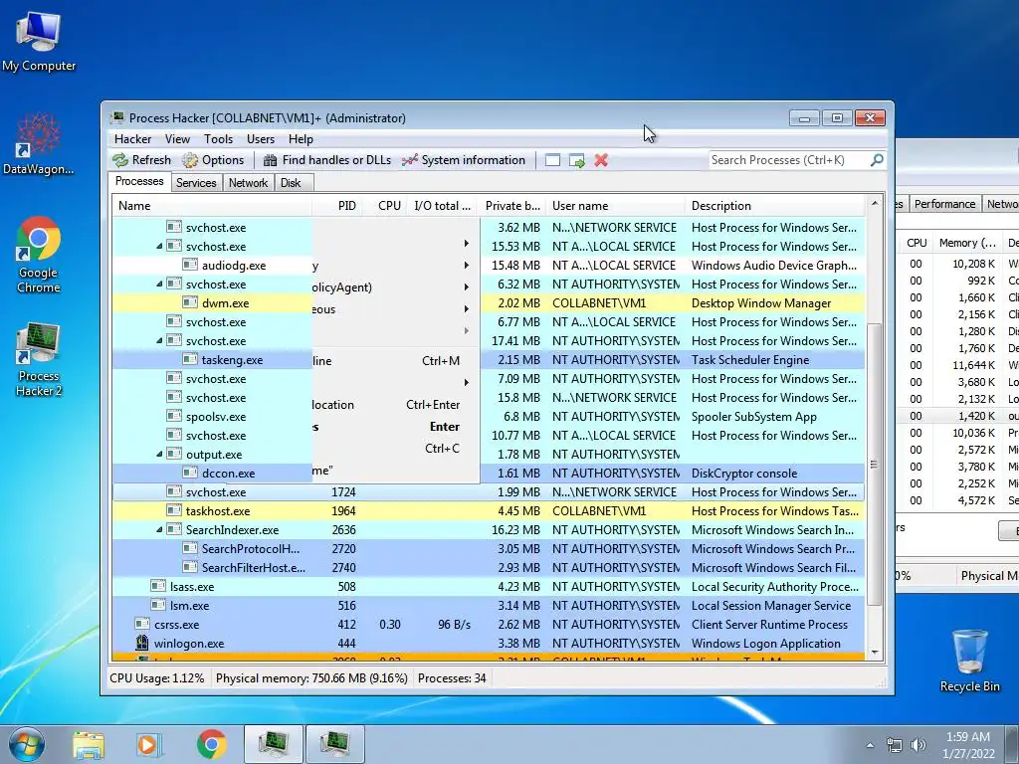Image resolution: width=1019 pixels, height=764 pixels.
Task: Open the Tools menu
Action: (218, 139)
